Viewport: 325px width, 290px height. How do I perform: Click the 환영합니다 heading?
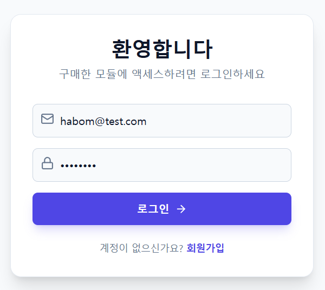pos(162,49)
